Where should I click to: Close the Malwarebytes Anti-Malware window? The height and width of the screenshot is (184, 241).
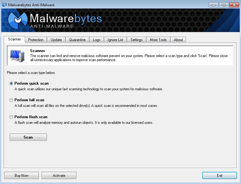[234, 5]
